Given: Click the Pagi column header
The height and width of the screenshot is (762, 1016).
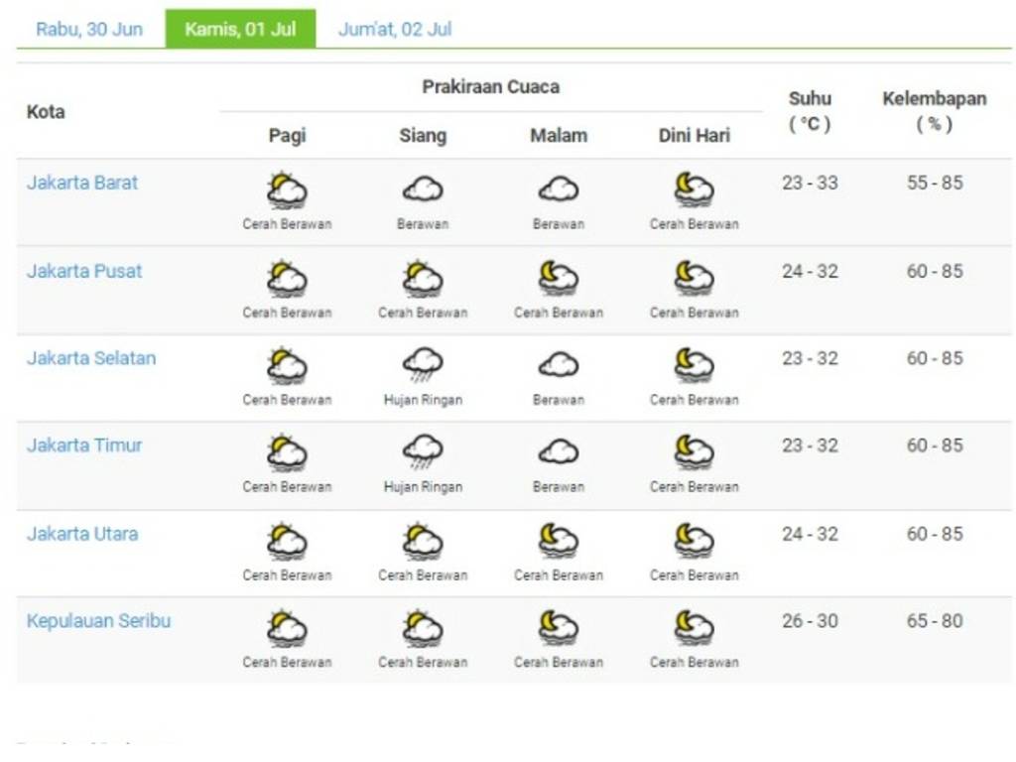Looking at the screenshot, I should (287, 135).
